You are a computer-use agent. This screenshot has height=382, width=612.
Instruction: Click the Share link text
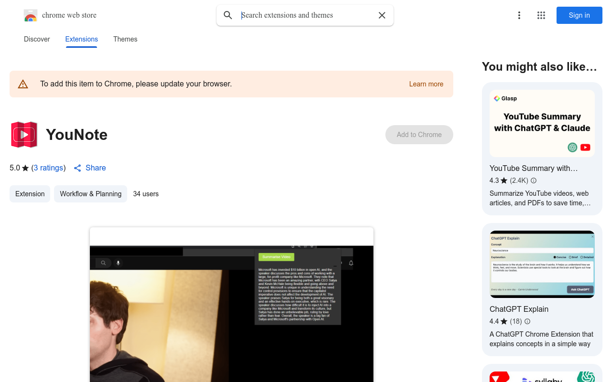click(x=96, y=168)
